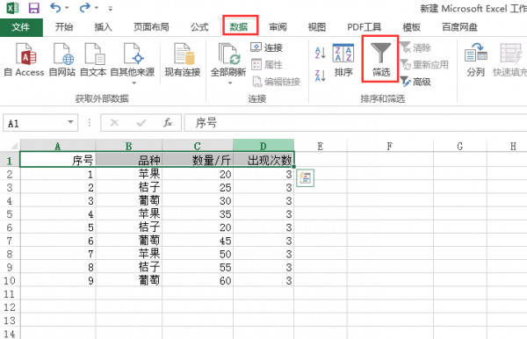Screen dimensions: 527x339
Task: Click header cell 数量/斤
Action: [198, 160]
